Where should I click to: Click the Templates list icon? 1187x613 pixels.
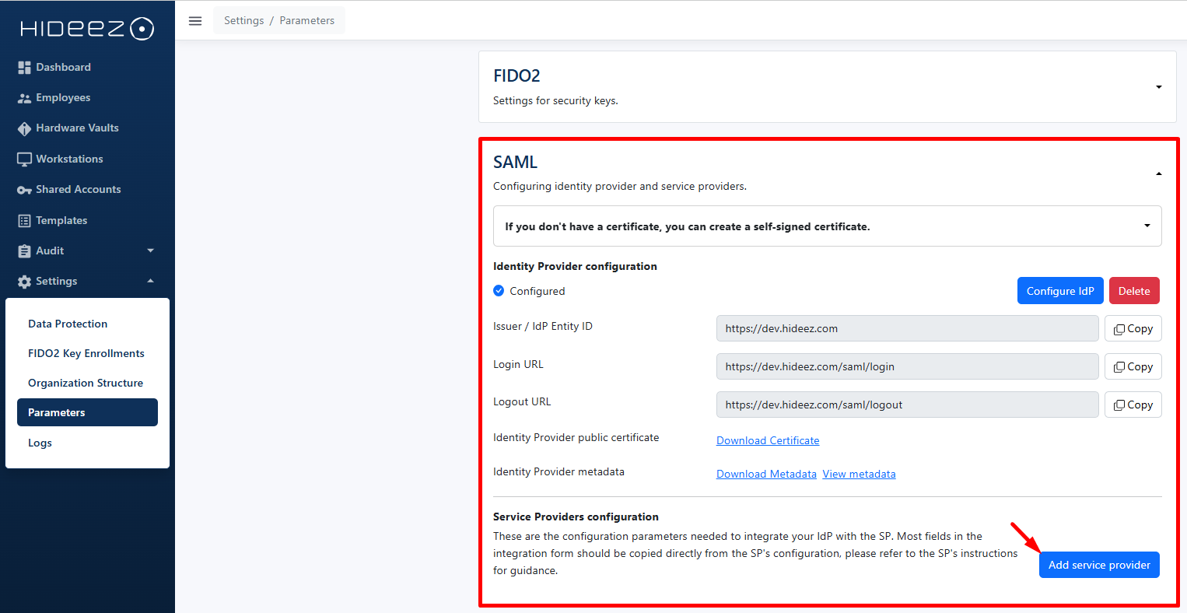tap(24, 221)
